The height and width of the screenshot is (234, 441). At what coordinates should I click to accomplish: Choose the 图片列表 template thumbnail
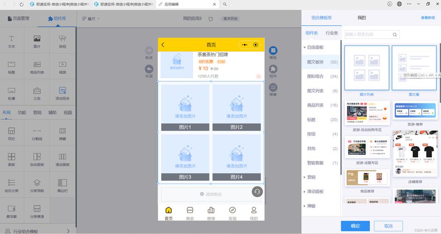coord(367,68)
